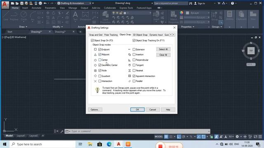Open File Explorer from taskbar
264x148 pixels.
[90, 144]
